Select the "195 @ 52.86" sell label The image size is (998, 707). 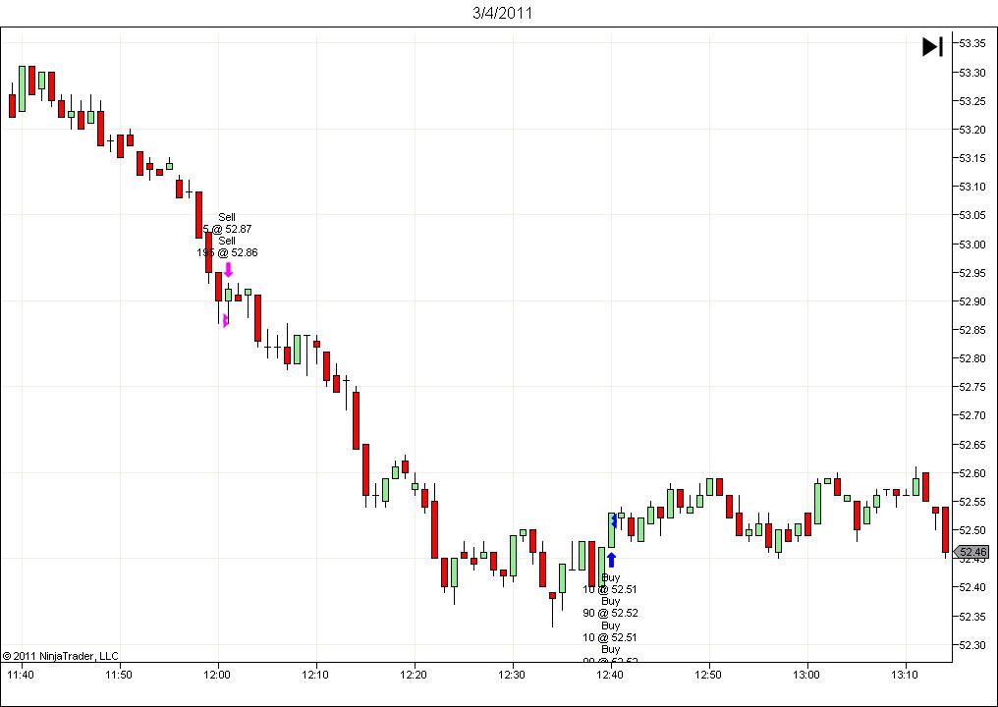pyautogui.click(x=227, y=252)
